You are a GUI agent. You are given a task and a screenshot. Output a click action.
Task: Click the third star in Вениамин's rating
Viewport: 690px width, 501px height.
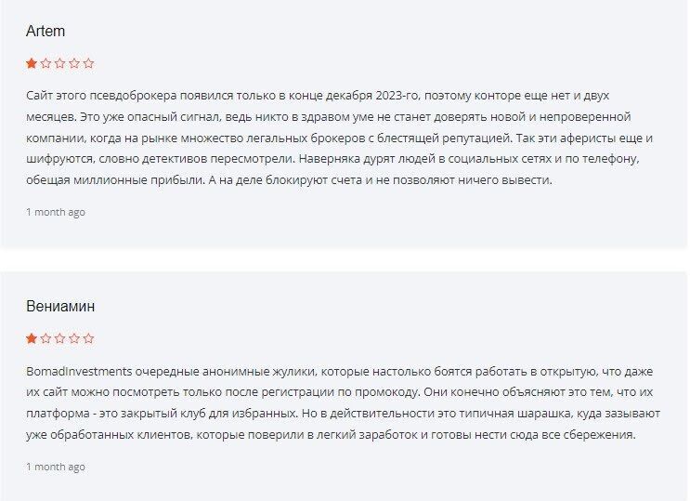(60, 339)
